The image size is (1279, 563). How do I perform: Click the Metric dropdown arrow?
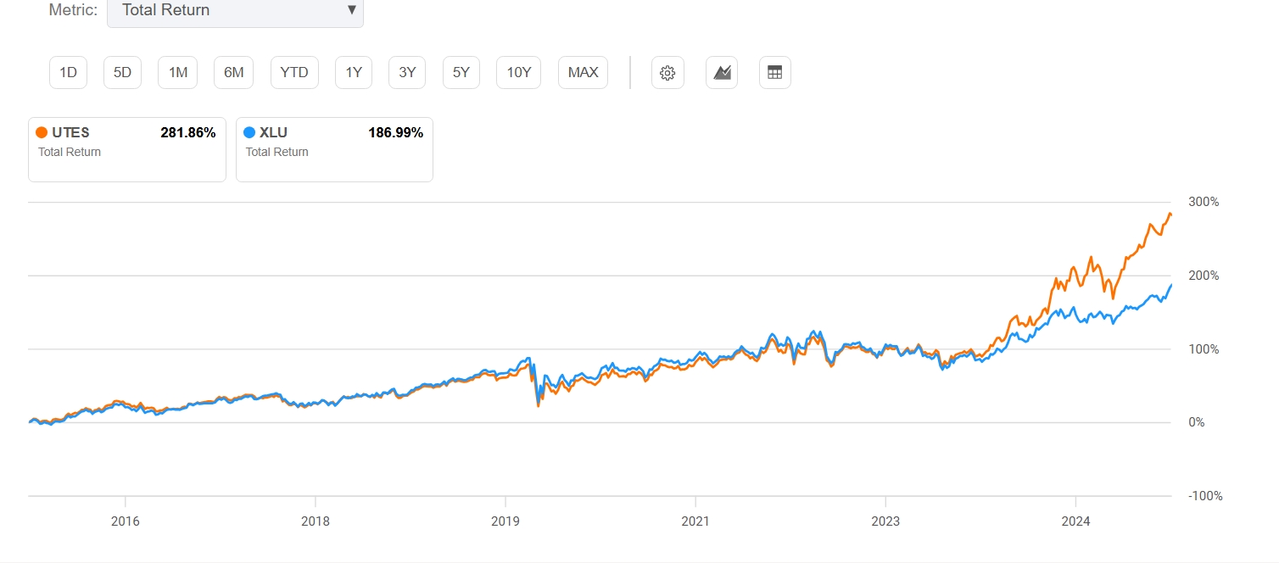(x=351, y=11)
